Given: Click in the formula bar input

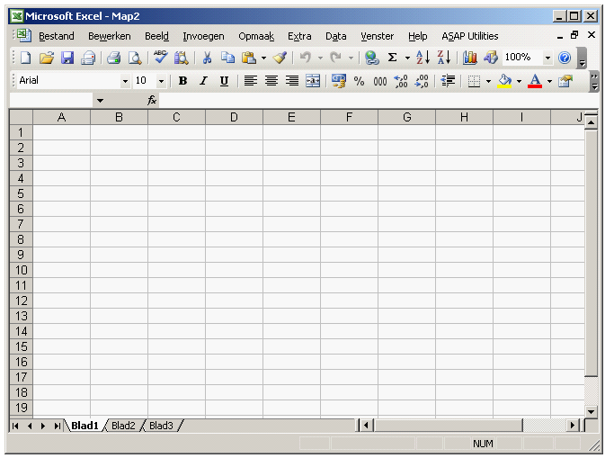Looking at the screenshot, I should 378,101.
